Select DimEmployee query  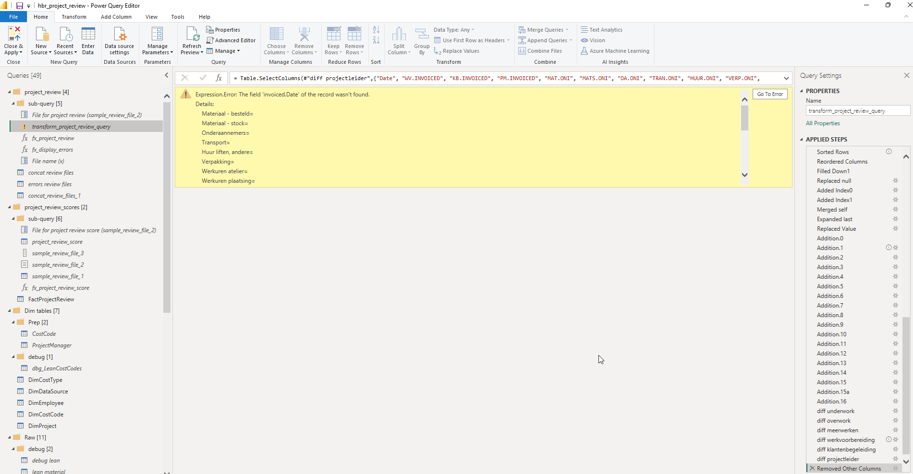(46, 403)
